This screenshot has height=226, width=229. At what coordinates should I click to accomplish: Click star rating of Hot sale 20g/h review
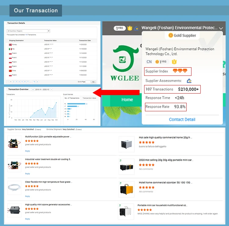click(147, 142)
